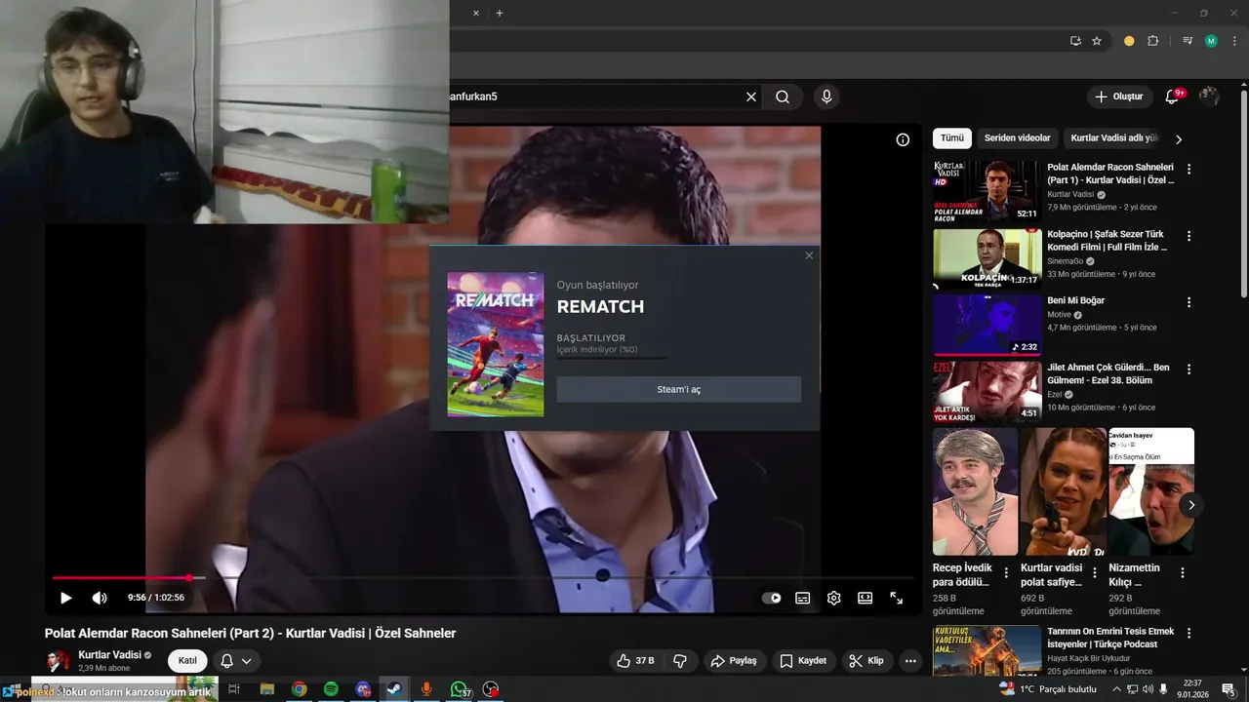This screenshot has height=702, width=1249.
Task: Open OBS Studio taskbar icon
Action: click(x=491, y=689)
